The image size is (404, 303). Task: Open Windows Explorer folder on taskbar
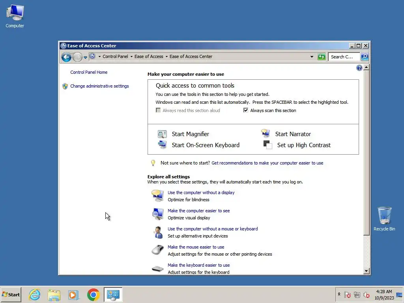pos(54,294)
